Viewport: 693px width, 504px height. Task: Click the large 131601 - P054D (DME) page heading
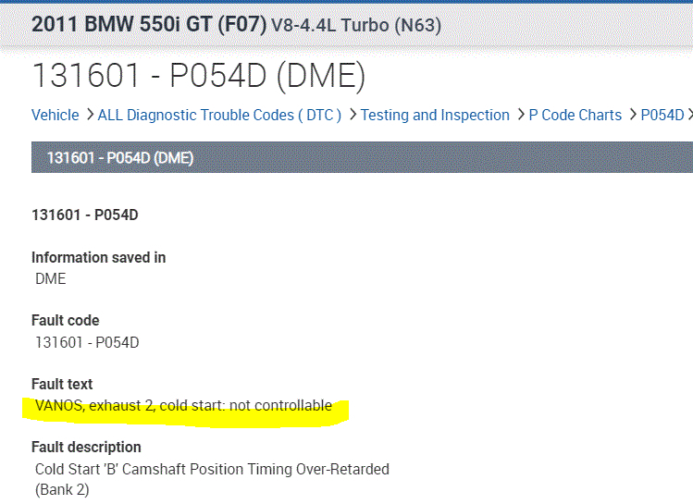[x=199, y=76]
